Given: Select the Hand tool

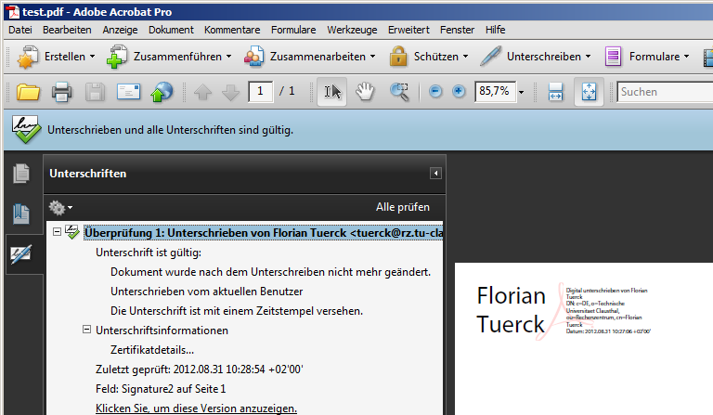Looking at the screenshot, I should pos(366,92).
